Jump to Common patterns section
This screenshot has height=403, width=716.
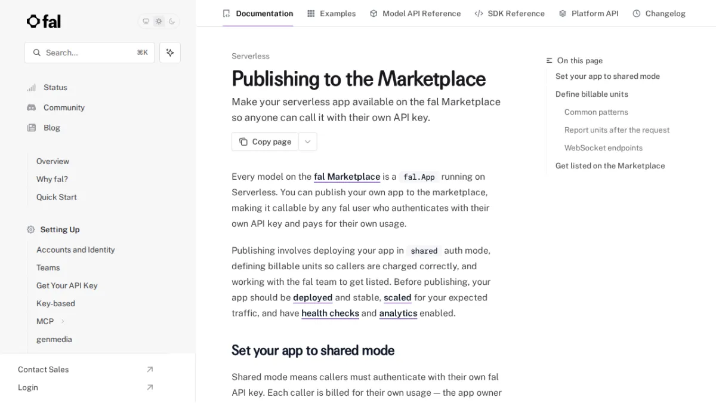(x=596, y=112)
